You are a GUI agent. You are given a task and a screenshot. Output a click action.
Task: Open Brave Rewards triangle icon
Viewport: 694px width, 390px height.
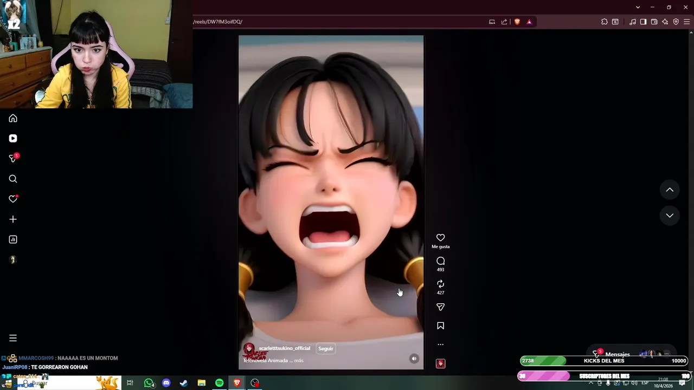click(529, 22)
